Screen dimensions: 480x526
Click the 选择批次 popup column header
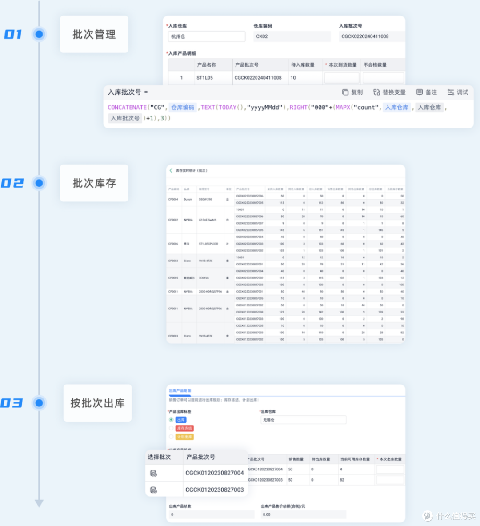(159, 457)
